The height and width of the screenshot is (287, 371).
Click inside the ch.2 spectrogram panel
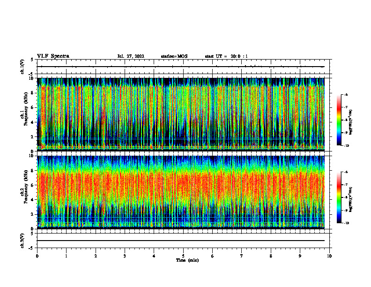[180, 192]
